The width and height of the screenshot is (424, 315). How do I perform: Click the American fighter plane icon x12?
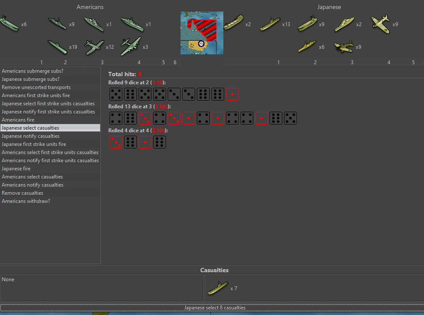click(95, 47)
